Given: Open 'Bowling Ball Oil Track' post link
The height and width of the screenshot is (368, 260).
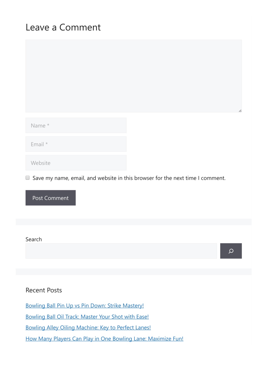Looking at the screenshot, I should click(x=87, y=317).
